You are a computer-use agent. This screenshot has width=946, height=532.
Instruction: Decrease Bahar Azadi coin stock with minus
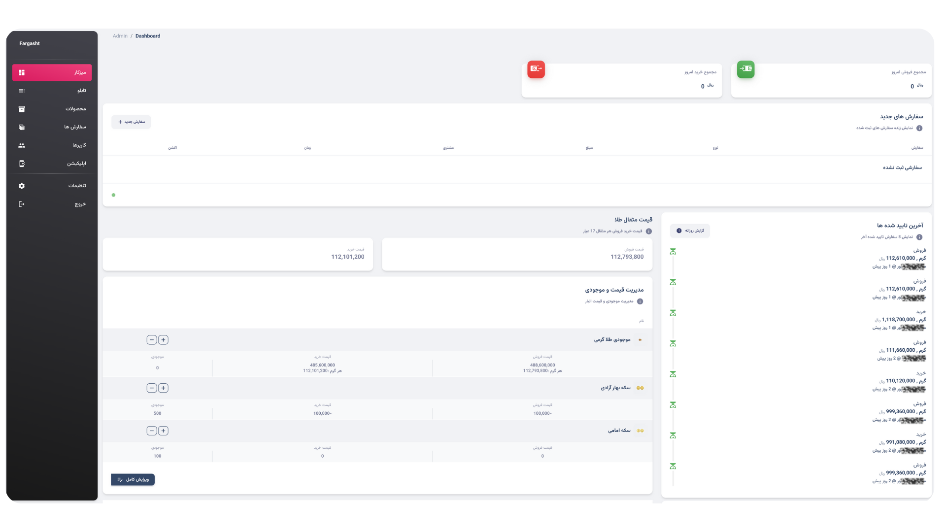(152, 388)
